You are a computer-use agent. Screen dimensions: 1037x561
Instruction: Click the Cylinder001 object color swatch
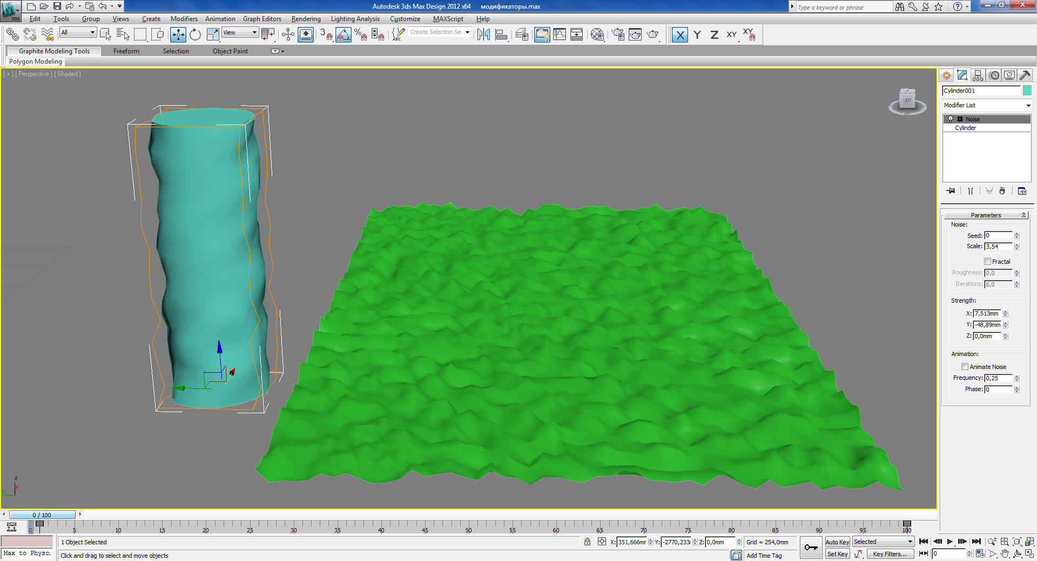1027,91
